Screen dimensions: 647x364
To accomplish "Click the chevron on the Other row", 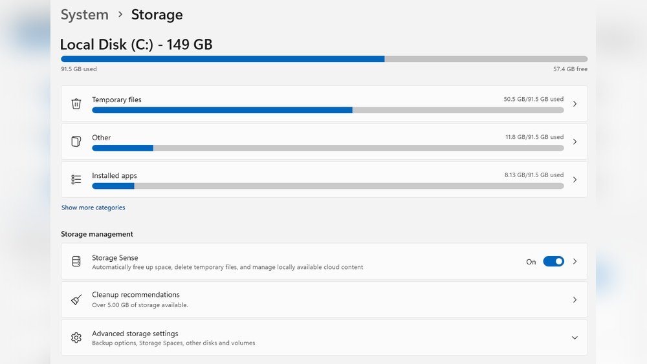I will pyautogui.click(x=575, y=142).
